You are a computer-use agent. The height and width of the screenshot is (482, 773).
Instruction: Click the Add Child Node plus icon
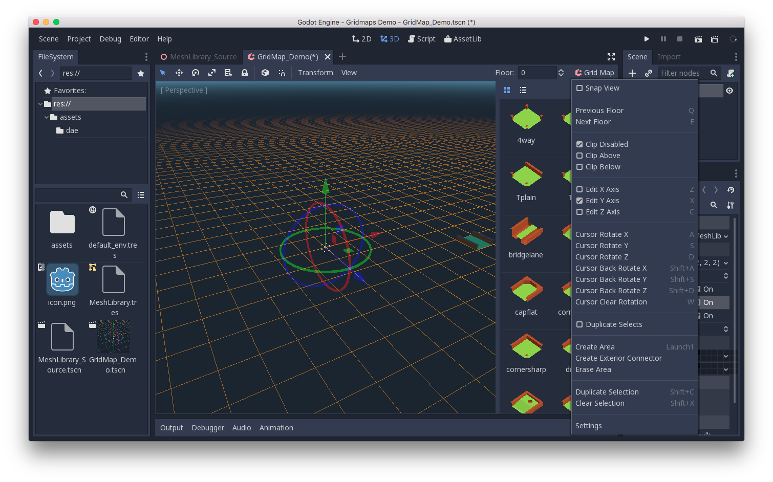(x=632, y=73)
